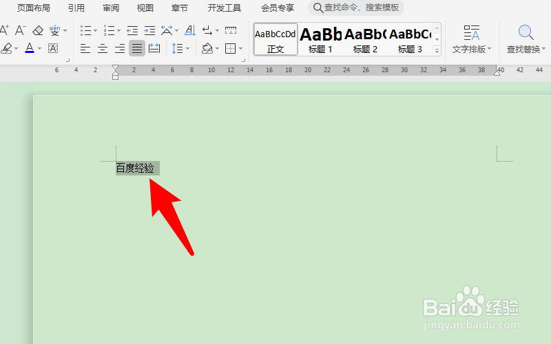Expand the font color dropdown arrow
Image resolution: width=551 pixels, height=344 pixels.
(x=39, y=48)
